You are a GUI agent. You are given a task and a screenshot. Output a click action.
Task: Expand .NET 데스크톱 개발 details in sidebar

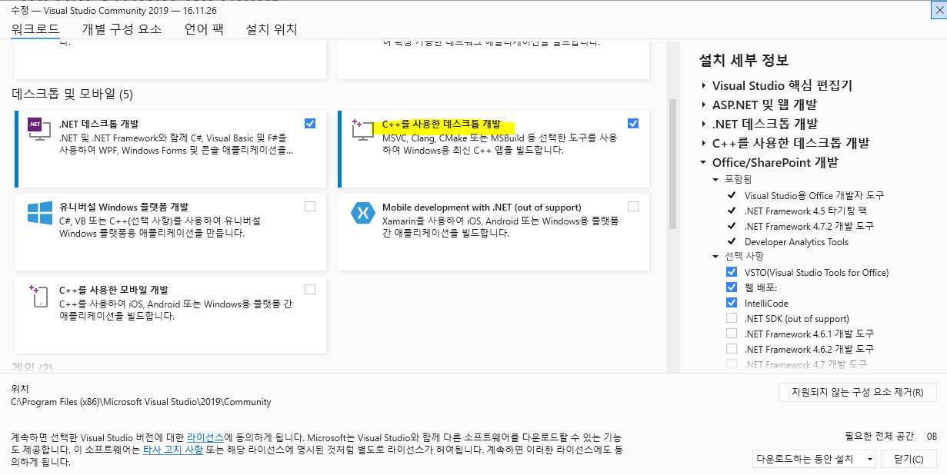click(x=704, y=124)
